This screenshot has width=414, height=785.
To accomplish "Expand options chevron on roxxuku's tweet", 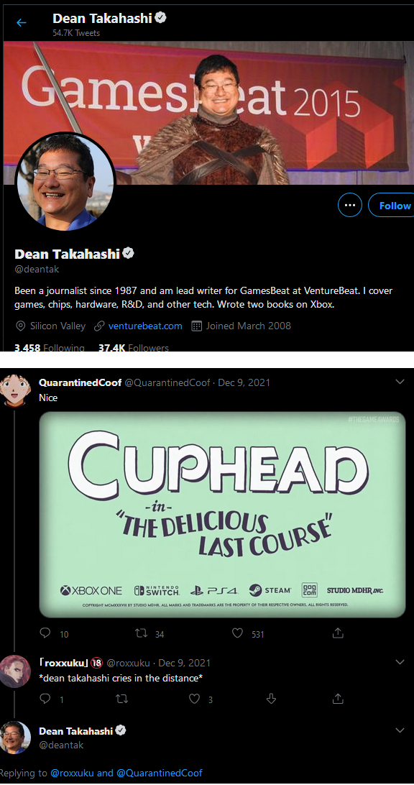I will tap(400, 662).
